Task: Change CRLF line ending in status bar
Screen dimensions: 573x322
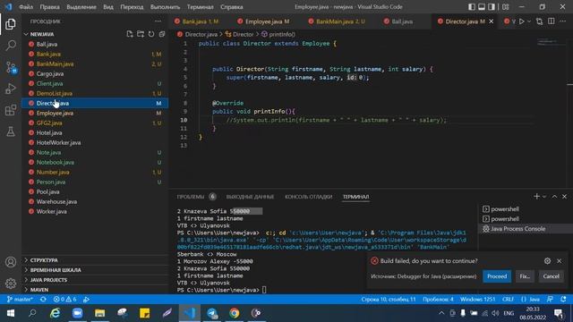Action: 508,300
